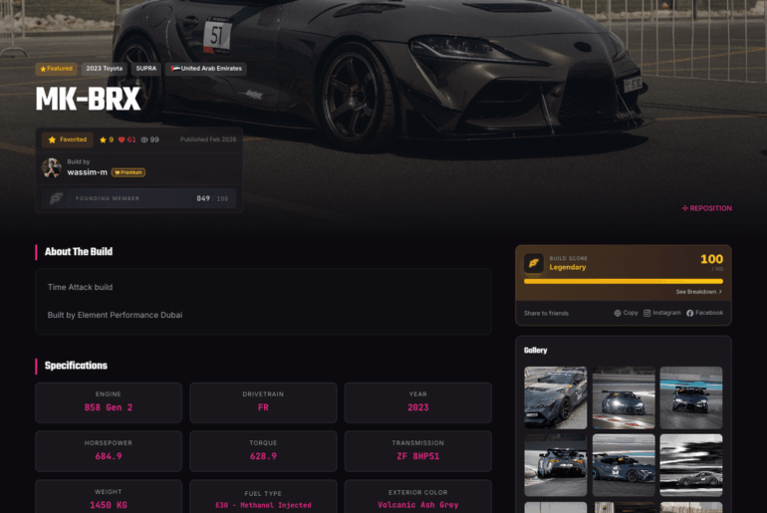The width and height of the screenshot is (767, 513).
Task: Click the Specifications heading
Action: pos(76,366)
